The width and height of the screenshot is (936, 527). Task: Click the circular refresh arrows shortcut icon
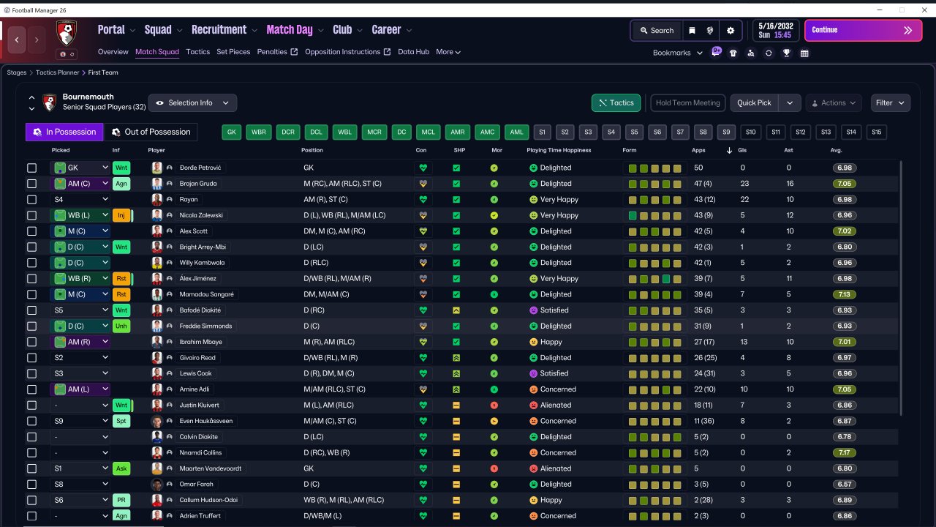[769, 53]
